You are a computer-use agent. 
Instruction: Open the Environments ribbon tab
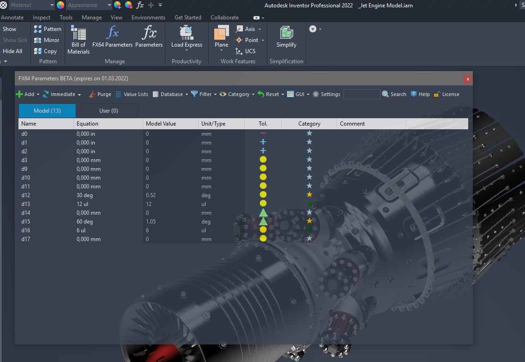pyautogui.click(x=148, y=18)
